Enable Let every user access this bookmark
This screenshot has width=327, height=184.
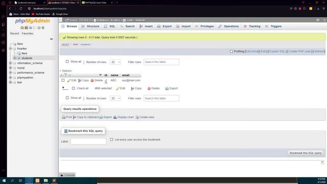(111, 140)
